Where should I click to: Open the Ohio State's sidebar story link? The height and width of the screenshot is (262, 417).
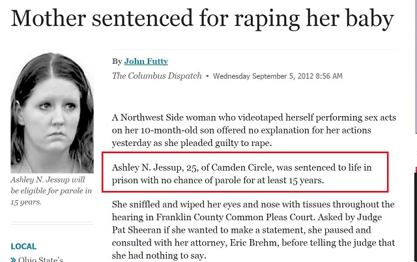coord(40,259)
